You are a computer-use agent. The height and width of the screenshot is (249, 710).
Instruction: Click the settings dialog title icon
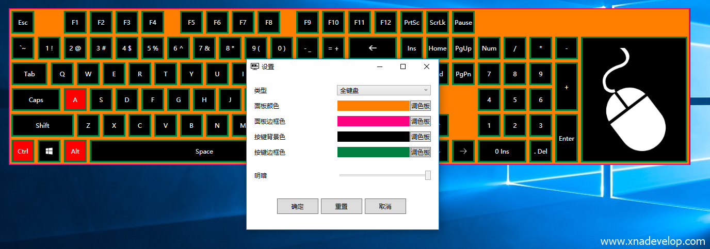pos(254,67)
